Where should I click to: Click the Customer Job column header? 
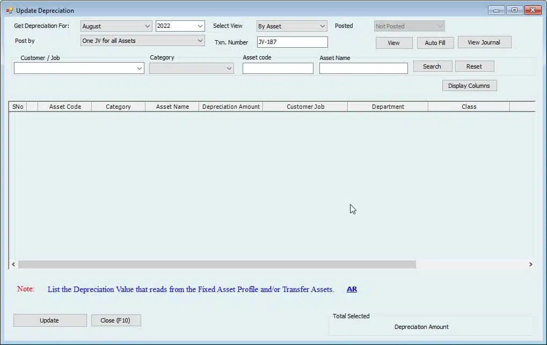tap(305, 107)
